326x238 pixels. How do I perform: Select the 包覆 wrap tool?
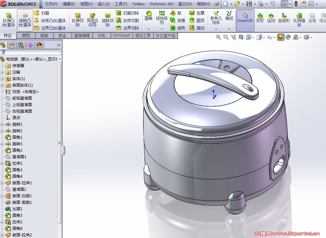tap(197, 13)
